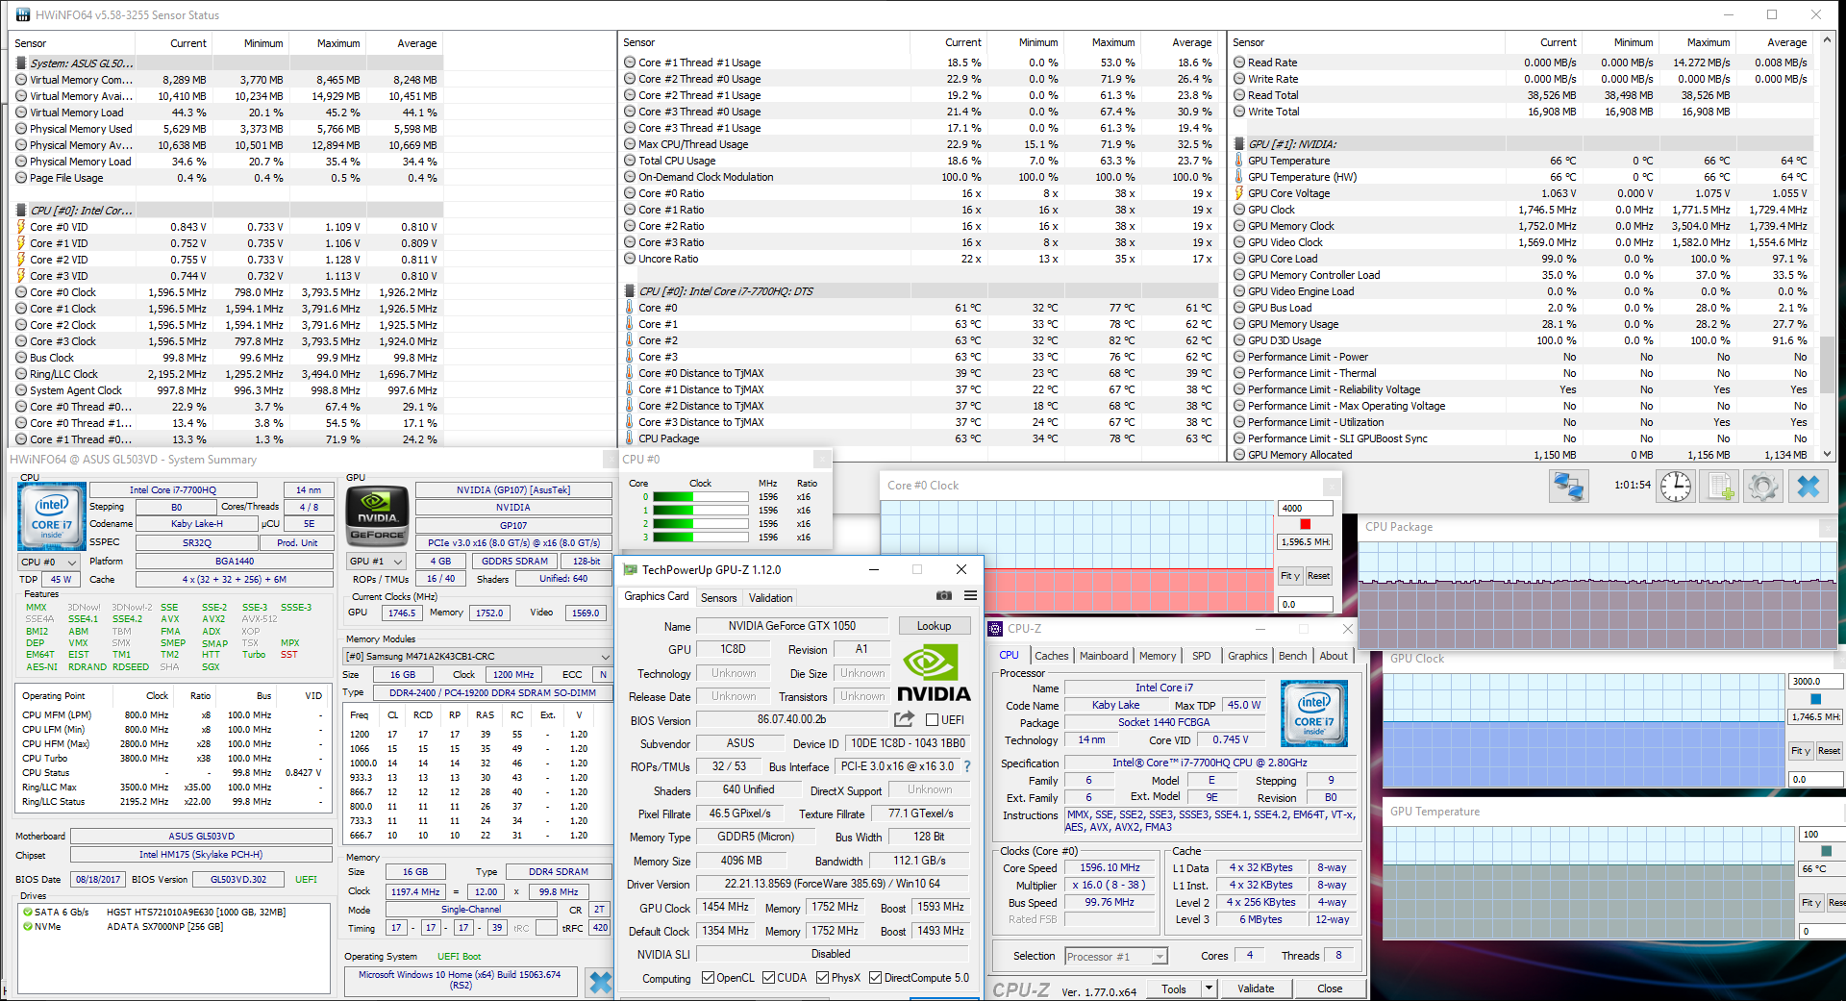Open the Mainboard tab in CPU-Z
This screenshot has height=1001, width=1846.
coord(1104,656)
